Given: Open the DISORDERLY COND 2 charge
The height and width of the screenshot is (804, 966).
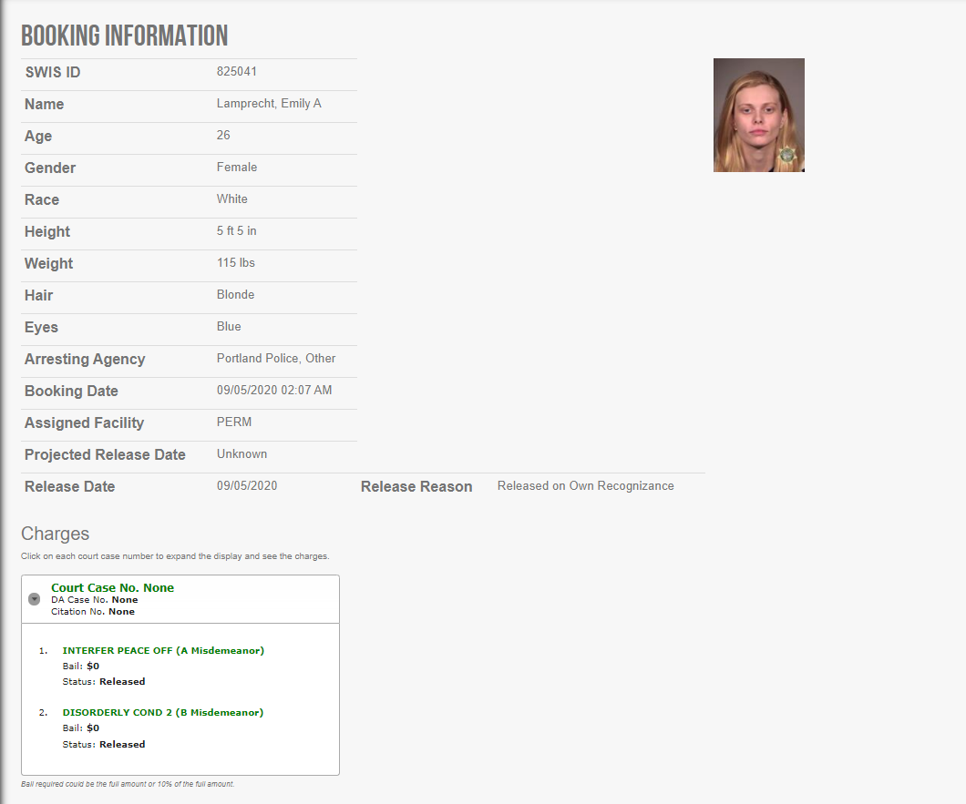Looking at the screenshot, I should (x=162, y=712).
